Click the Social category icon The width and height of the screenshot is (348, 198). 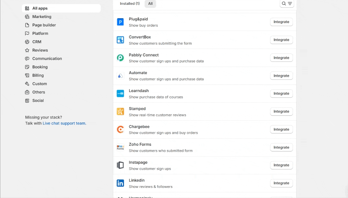(x=27, y=100)
